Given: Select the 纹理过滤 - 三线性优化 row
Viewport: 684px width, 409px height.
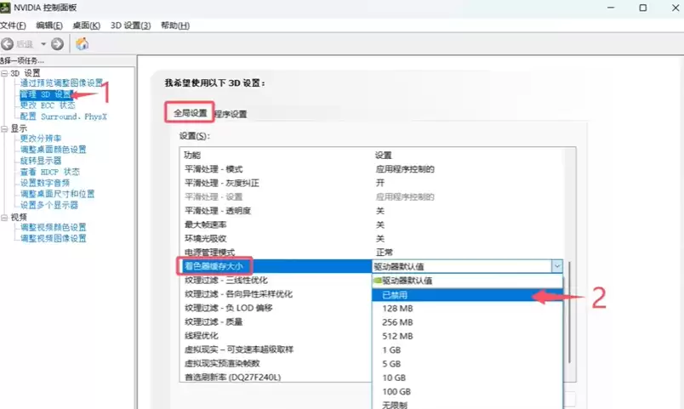Looking at the screenshot, I should [x=276, y=281].
